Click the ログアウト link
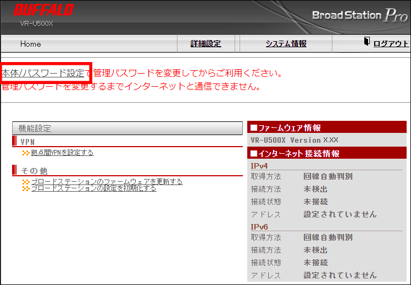This screenshot has height=285, width=411. click(x=391, y=44)
